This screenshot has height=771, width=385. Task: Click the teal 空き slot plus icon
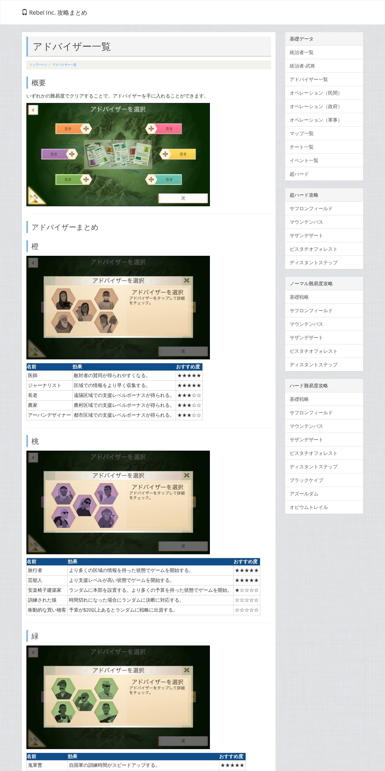point(151,180)
